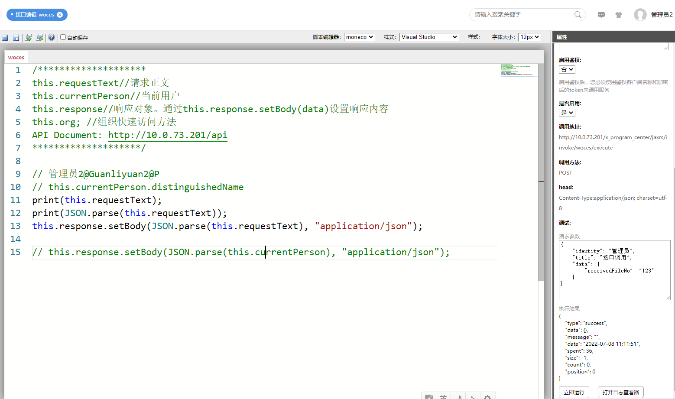Click the 打开日志查看器 button
675x399 pixels.
tap(620, 392)
